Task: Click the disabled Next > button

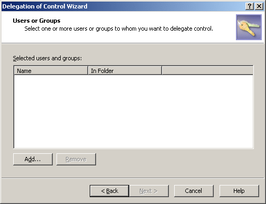Action: pyautogui.click(x=149, y=191)
